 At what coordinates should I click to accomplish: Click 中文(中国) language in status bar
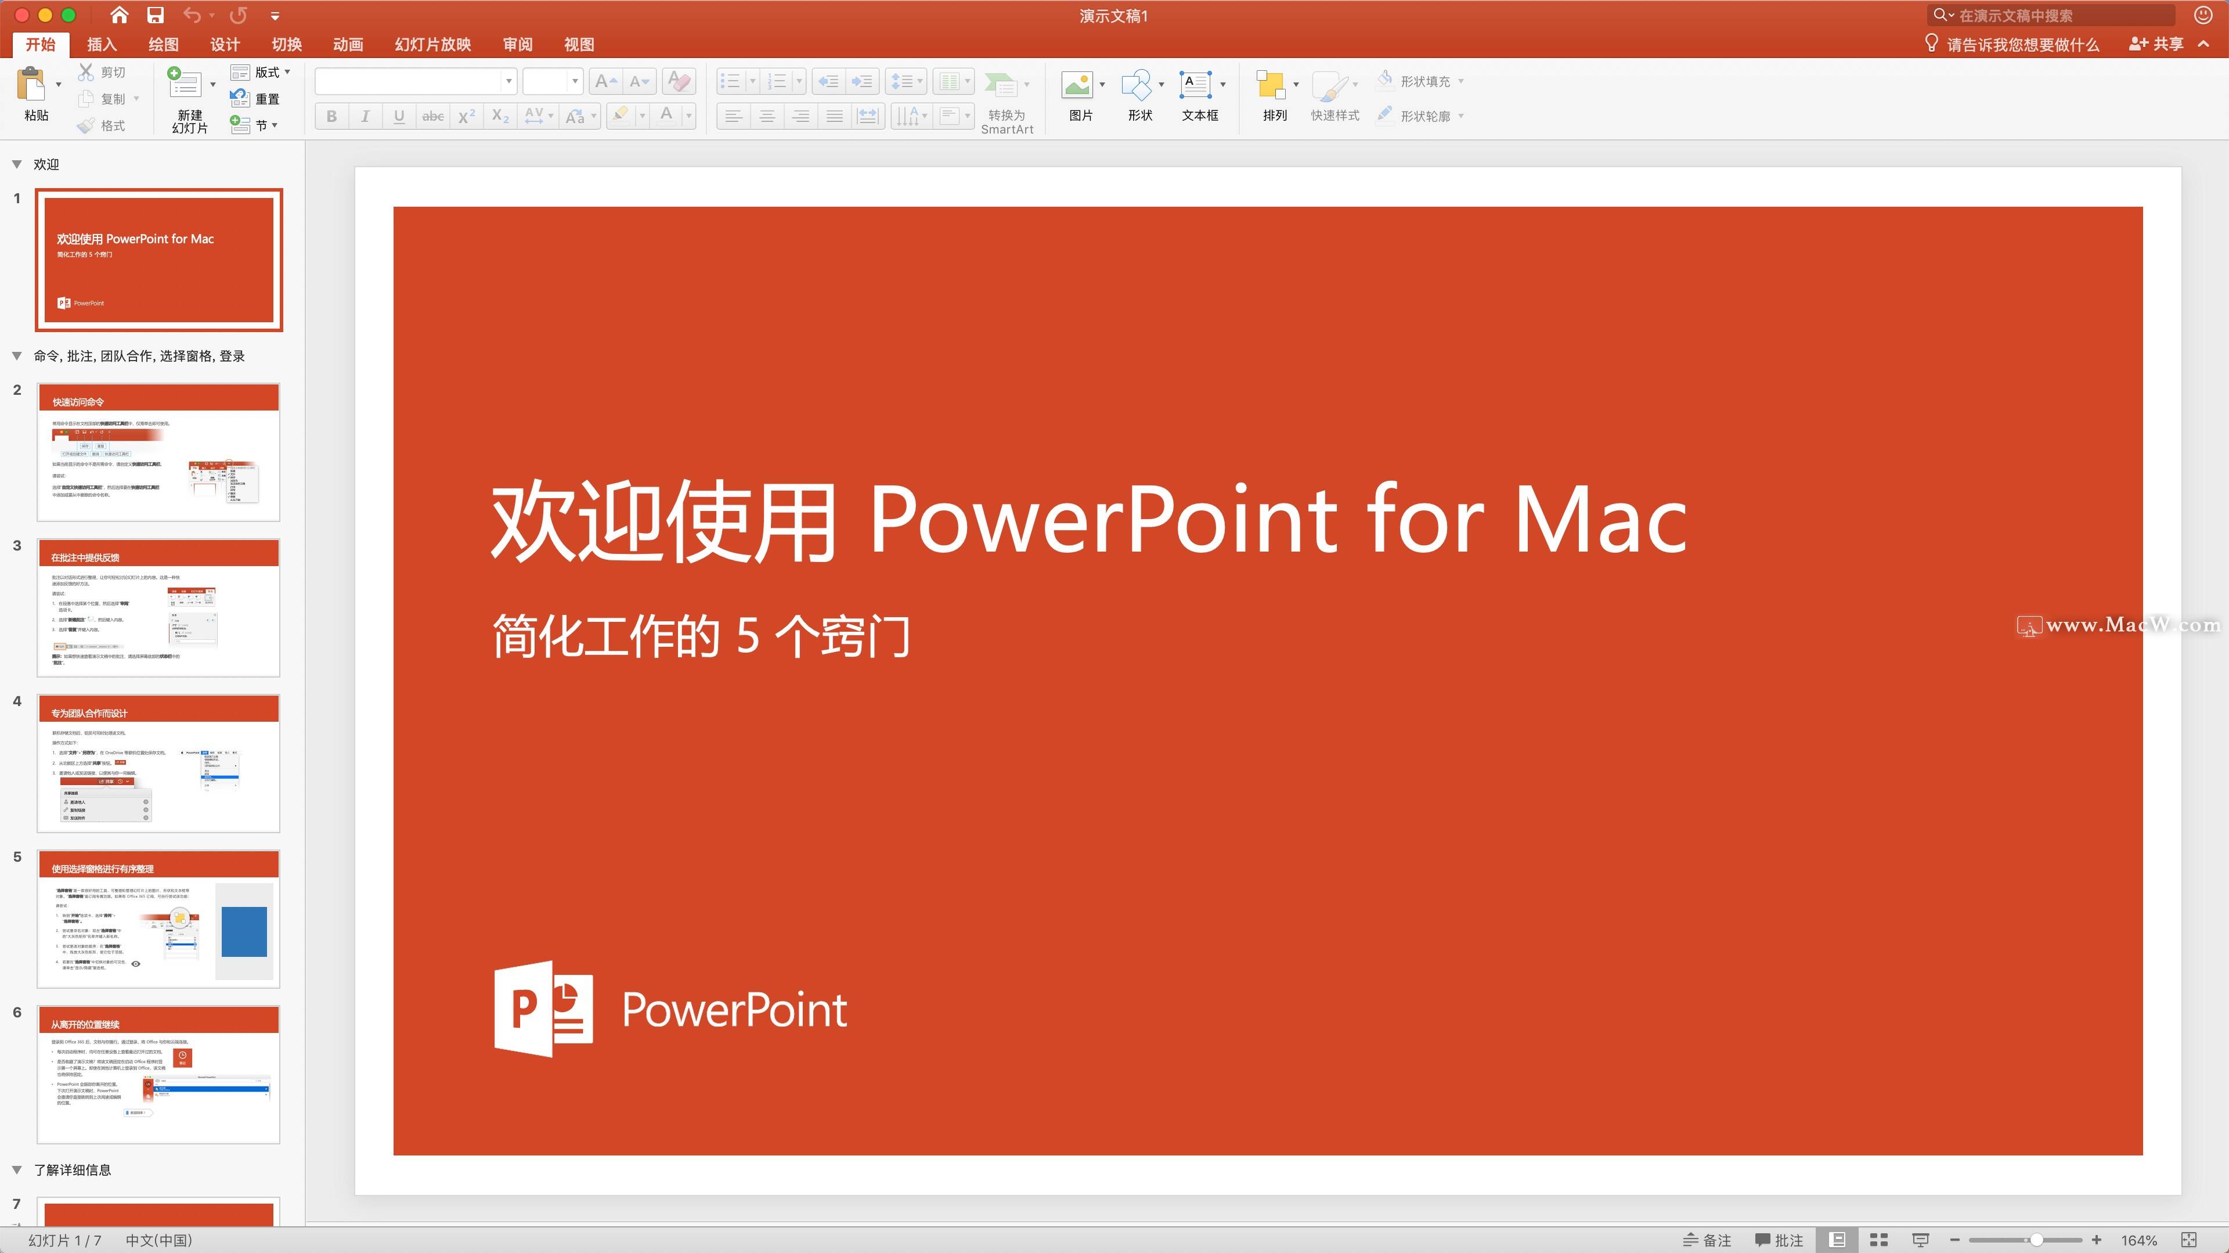(159, 1240)
